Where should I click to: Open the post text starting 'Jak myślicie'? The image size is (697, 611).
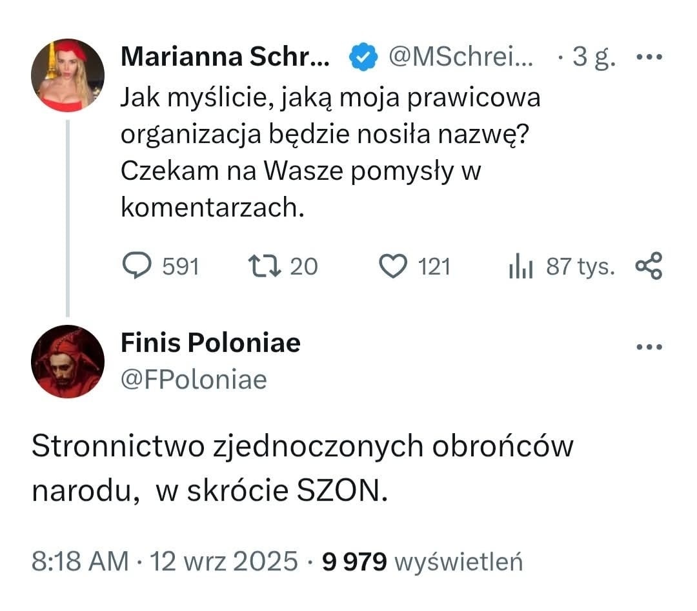(x=330, y=153)
